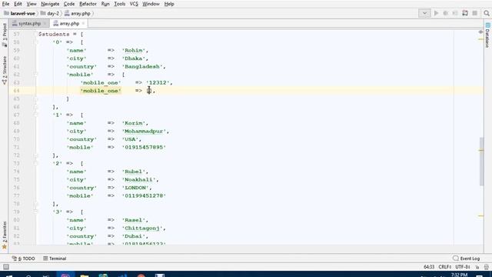Click the 64:33 cursor position indicator
Image resolution: width=492 pixels, height=277 pixels.
coord(429,267)
